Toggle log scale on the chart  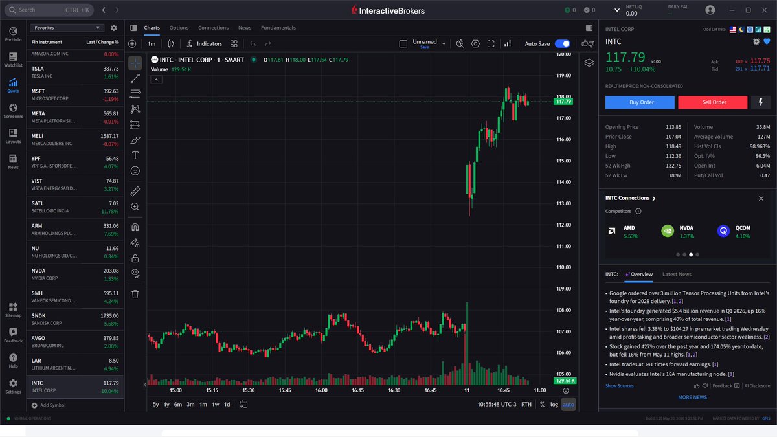tap(554, 405)
